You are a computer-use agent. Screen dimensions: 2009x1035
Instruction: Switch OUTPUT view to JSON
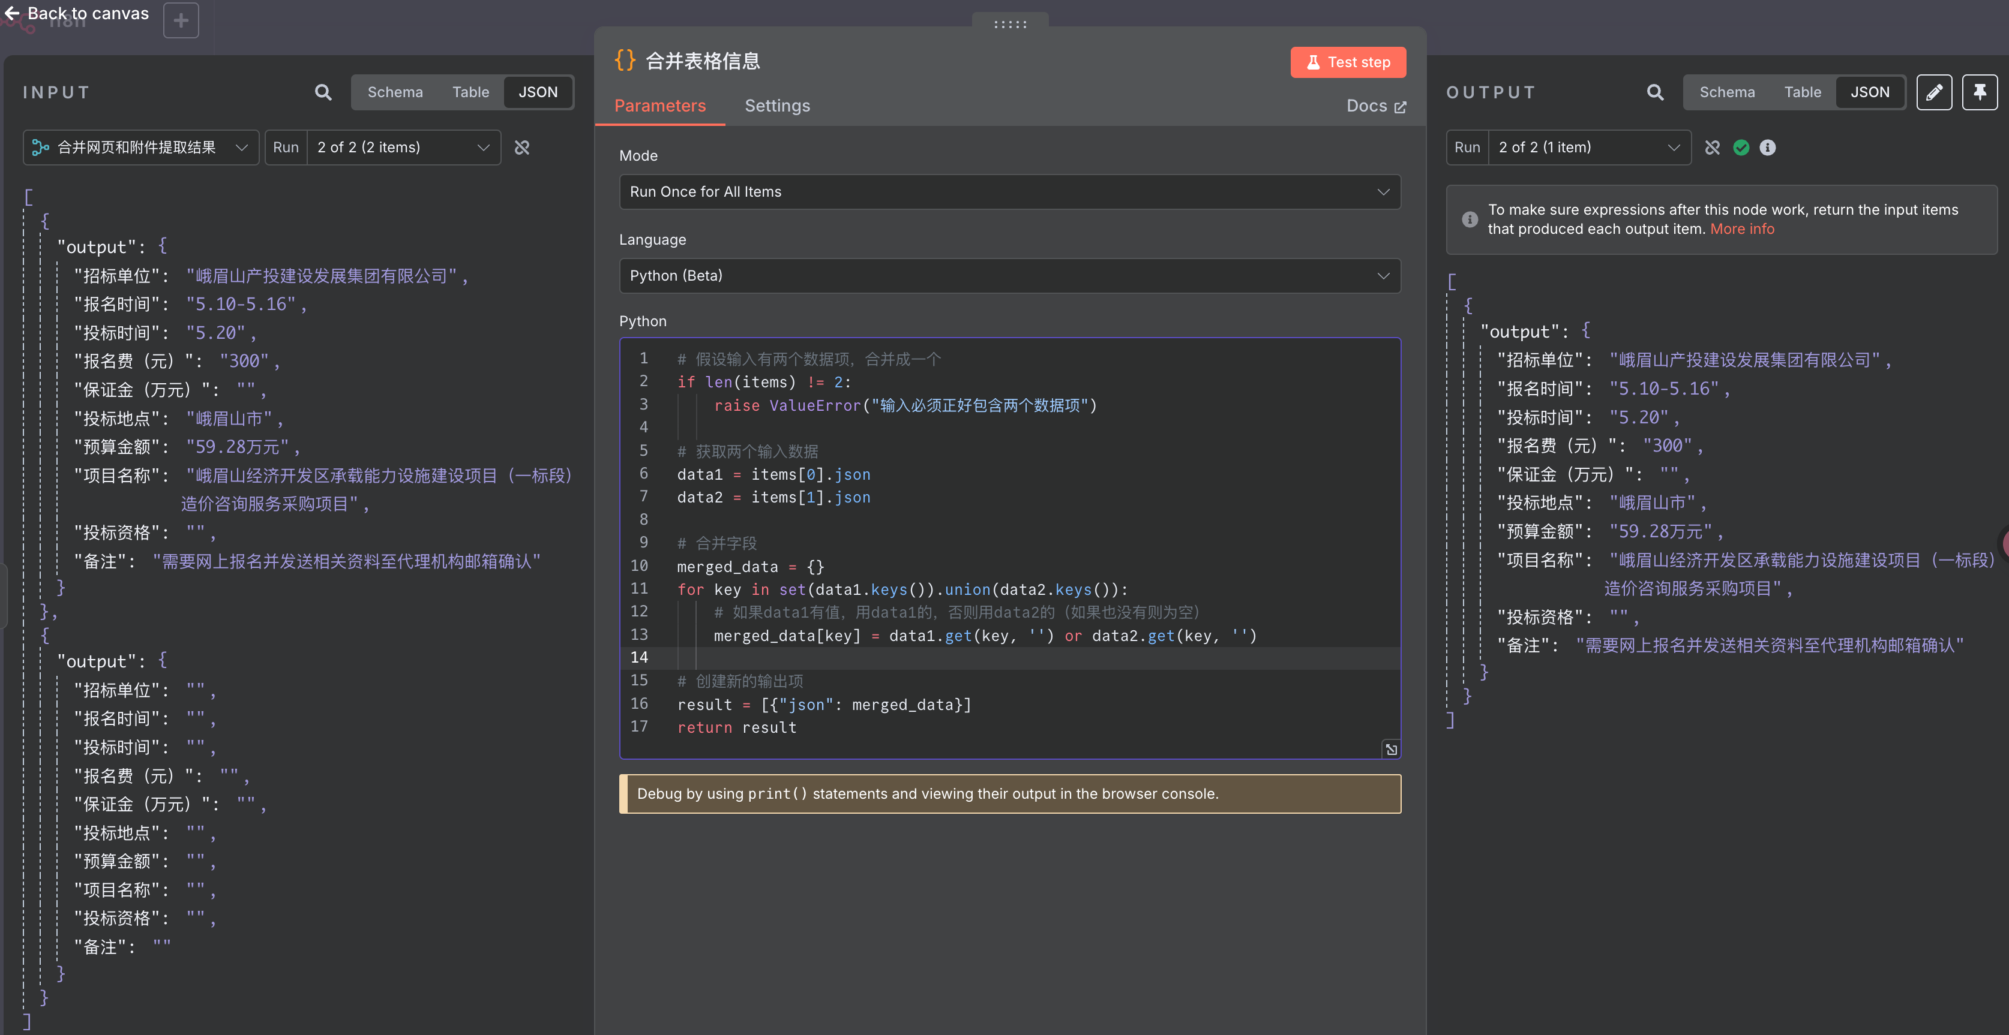1870,92
